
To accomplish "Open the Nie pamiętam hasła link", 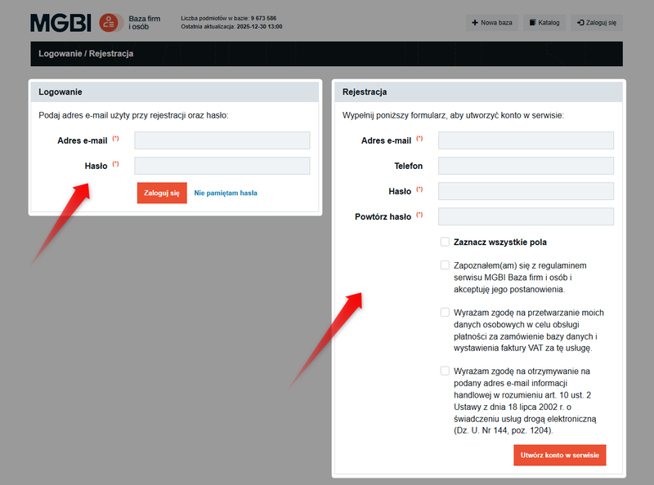I will (226, 193).
